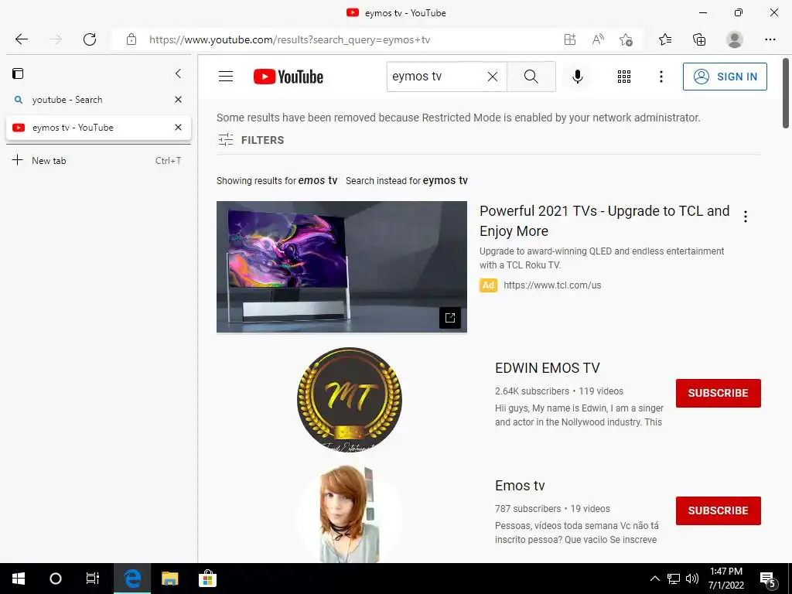This screenshot has height=594, width=792.
Task: Subscribe to EDWIN EMOS TV
Action: (x=718, y=393)
